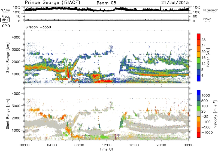
Task: Select "100" on the Velocity colorbar
Action: 205,106
